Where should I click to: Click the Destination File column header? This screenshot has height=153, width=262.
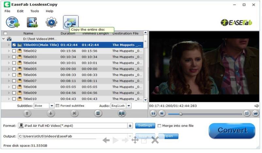(x=125, y=33)
